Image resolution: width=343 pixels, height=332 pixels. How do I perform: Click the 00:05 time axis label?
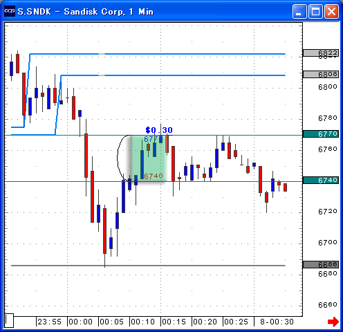(x=112, y=322)
